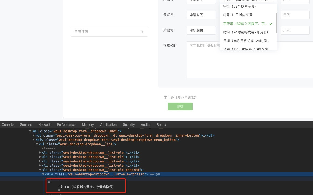The width and height of the screenshot is (313, 195).
Task: Focus the 审核结果 keyword input
Action: (x=201, y=30)
